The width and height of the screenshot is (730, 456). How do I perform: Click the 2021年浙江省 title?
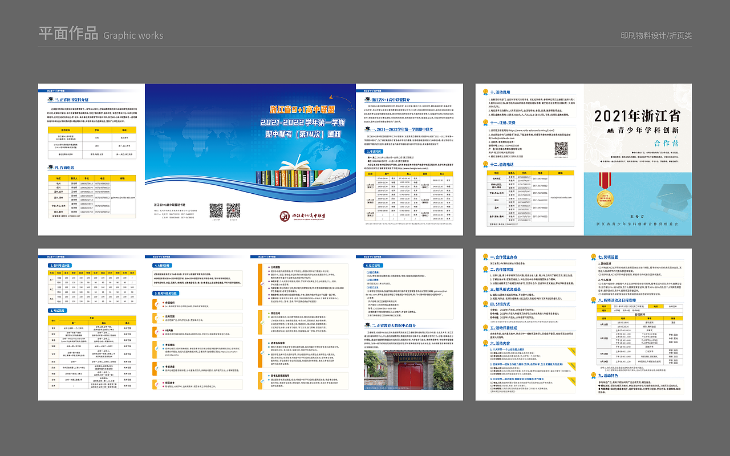pyautogui.click(x=637, y=116)
